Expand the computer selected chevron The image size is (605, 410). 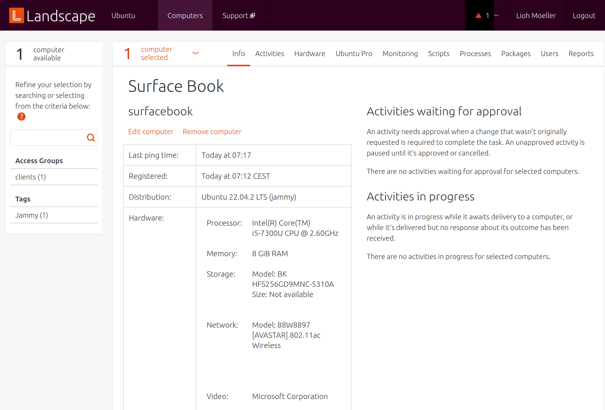pyautogui.click(x=196, y=53)
